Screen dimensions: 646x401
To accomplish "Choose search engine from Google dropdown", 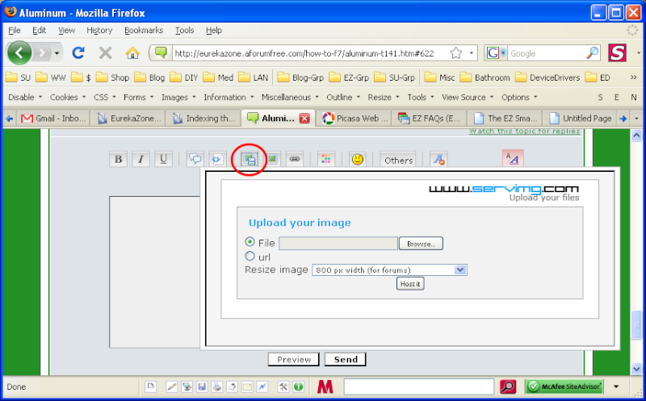I will click(x=496, y=53).
